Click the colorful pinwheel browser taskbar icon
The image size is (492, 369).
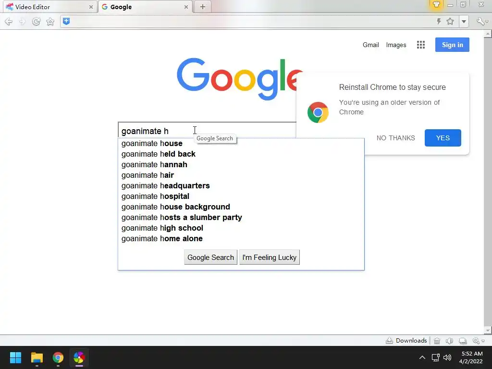(x=79, y=357)
